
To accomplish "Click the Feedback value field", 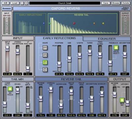I will [113, 74].
